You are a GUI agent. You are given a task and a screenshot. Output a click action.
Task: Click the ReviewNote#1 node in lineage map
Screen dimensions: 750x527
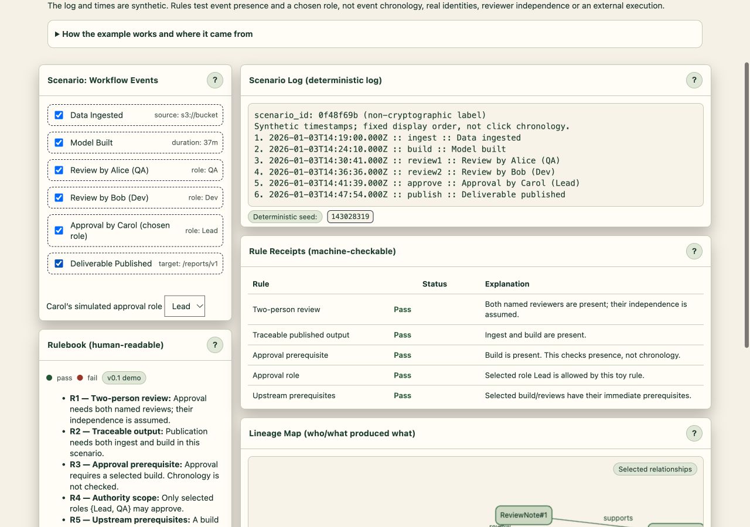point(524,515)
